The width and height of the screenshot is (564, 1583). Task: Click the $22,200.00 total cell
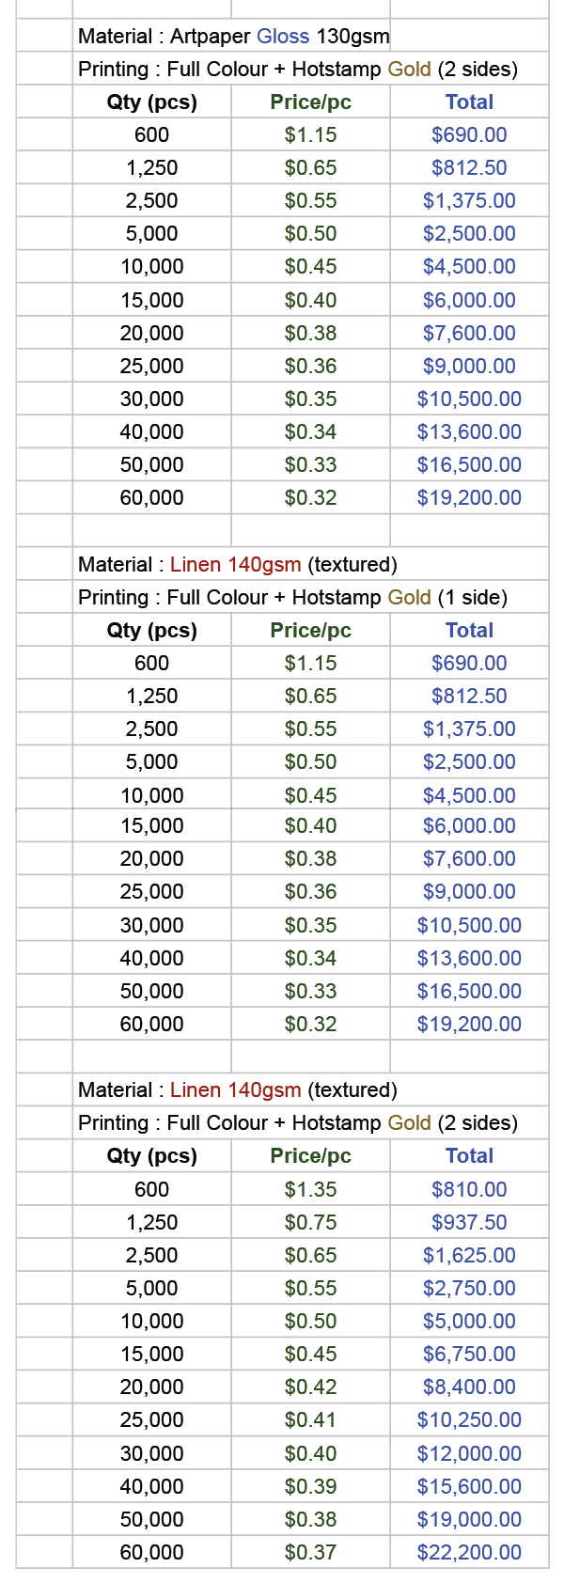click(x=469, y=1552)
